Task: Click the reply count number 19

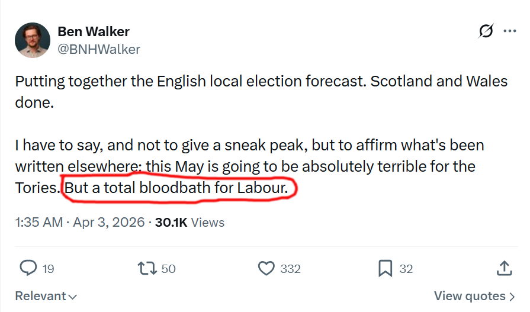Action: (48, 269)
